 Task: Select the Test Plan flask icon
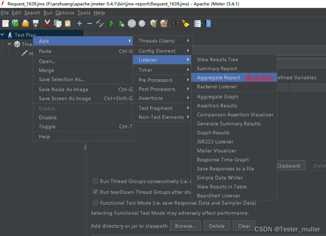point(10,35)
